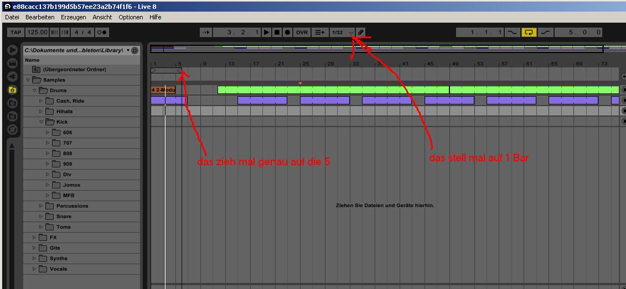Click the Übergeordneter Ordner parent folder icon
This screenshot has height=289, width=626.
click(x=37, y=70)
